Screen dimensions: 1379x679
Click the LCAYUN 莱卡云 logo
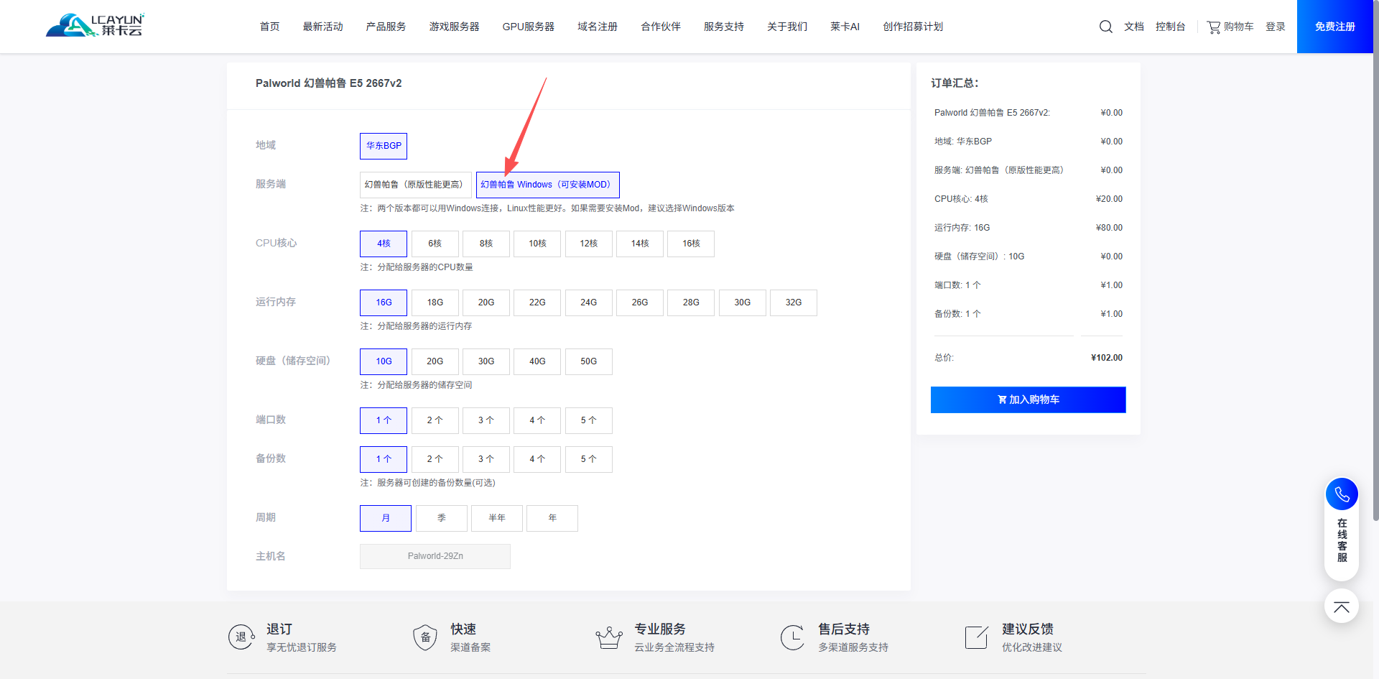coord(95,25)
